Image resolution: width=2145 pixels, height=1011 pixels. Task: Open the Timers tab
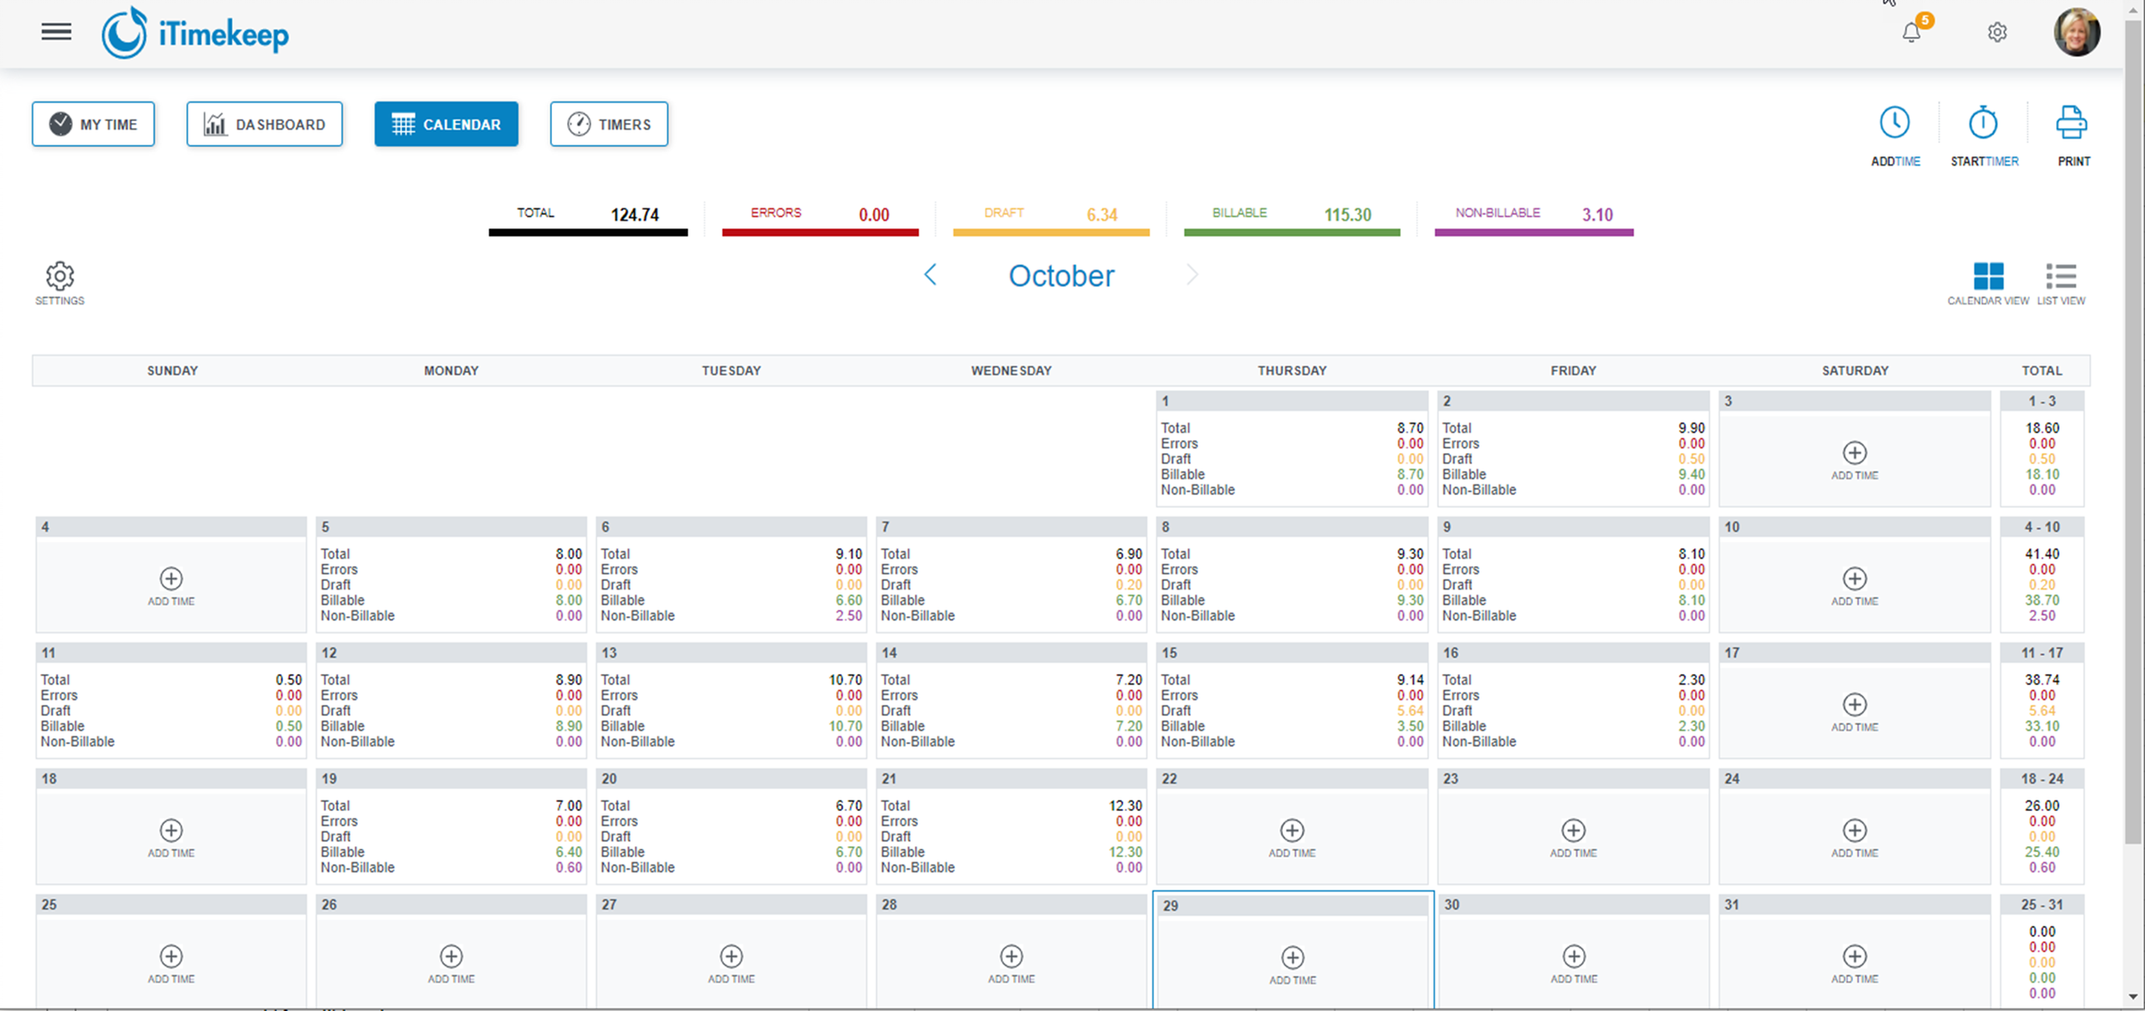[x=609, y=124]
